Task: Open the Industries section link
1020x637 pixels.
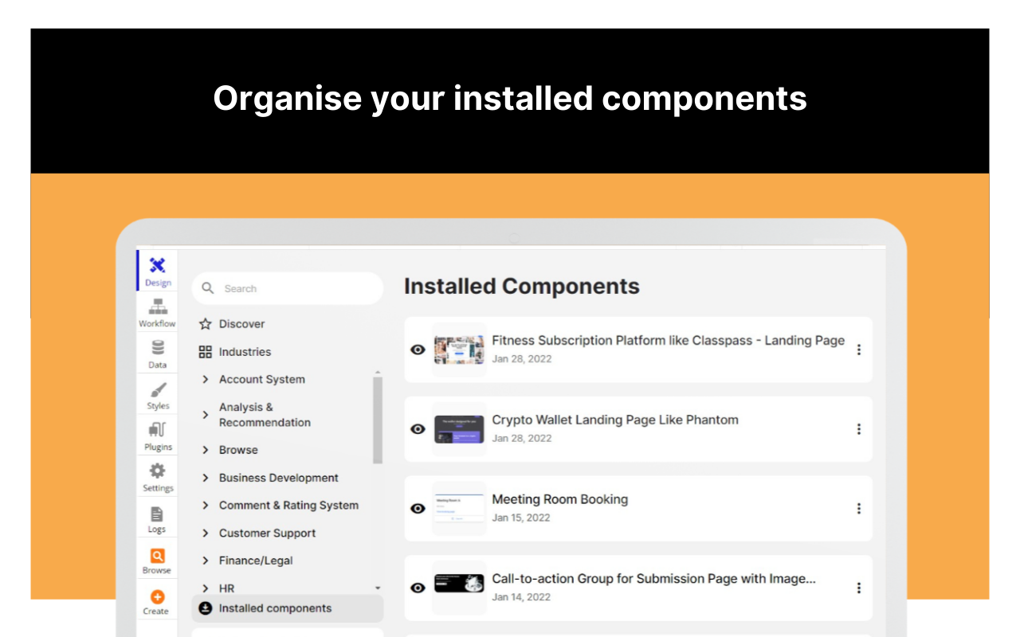Action: pyautogui.click(x=245, y=352)
